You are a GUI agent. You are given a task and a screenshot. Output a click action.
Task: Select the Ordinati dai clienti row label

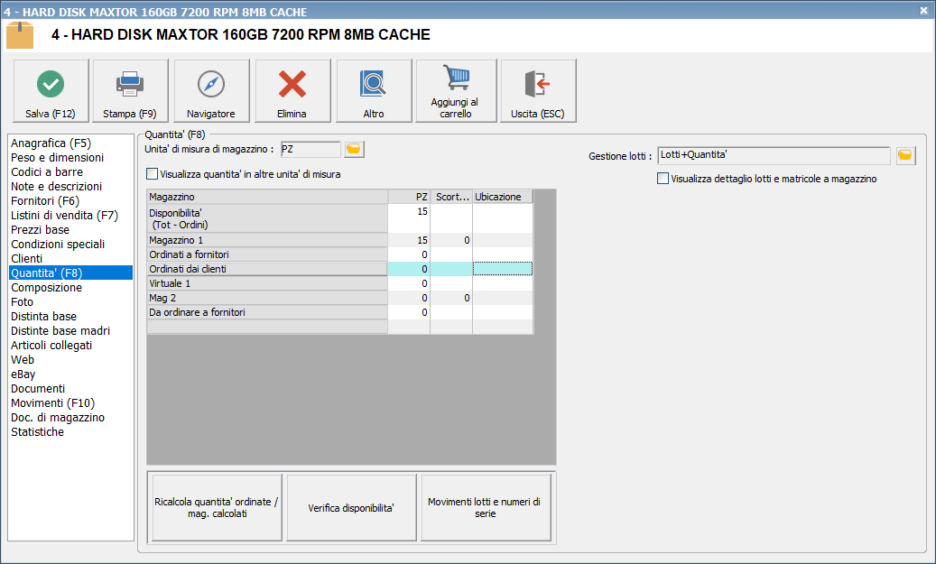coord(267,269)
